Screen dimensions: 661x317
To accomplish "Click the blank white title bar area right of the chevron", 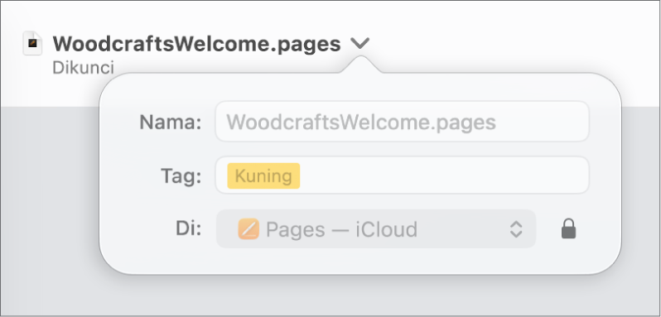I will click(x=506, y=42).
